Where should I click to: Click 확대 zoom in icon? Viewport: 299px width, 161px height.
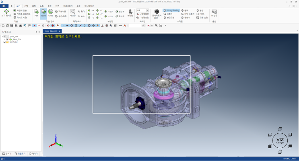click(x=81, y=12)
